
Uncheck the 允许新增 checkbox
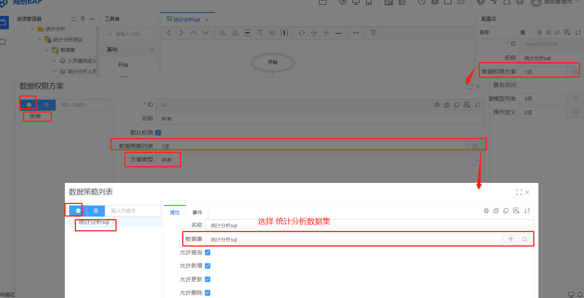point(208,266)
